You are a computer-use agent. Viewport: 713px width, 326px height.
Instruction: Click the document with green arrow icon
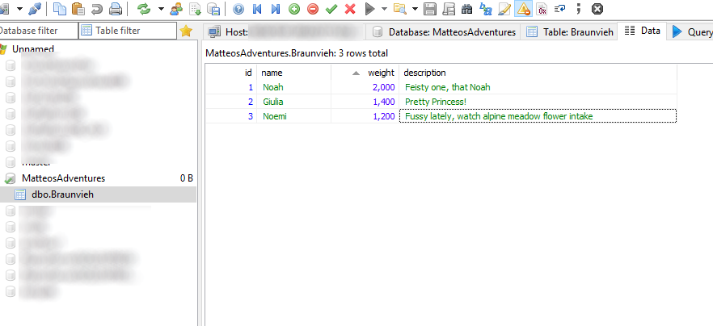coord(195,8)
